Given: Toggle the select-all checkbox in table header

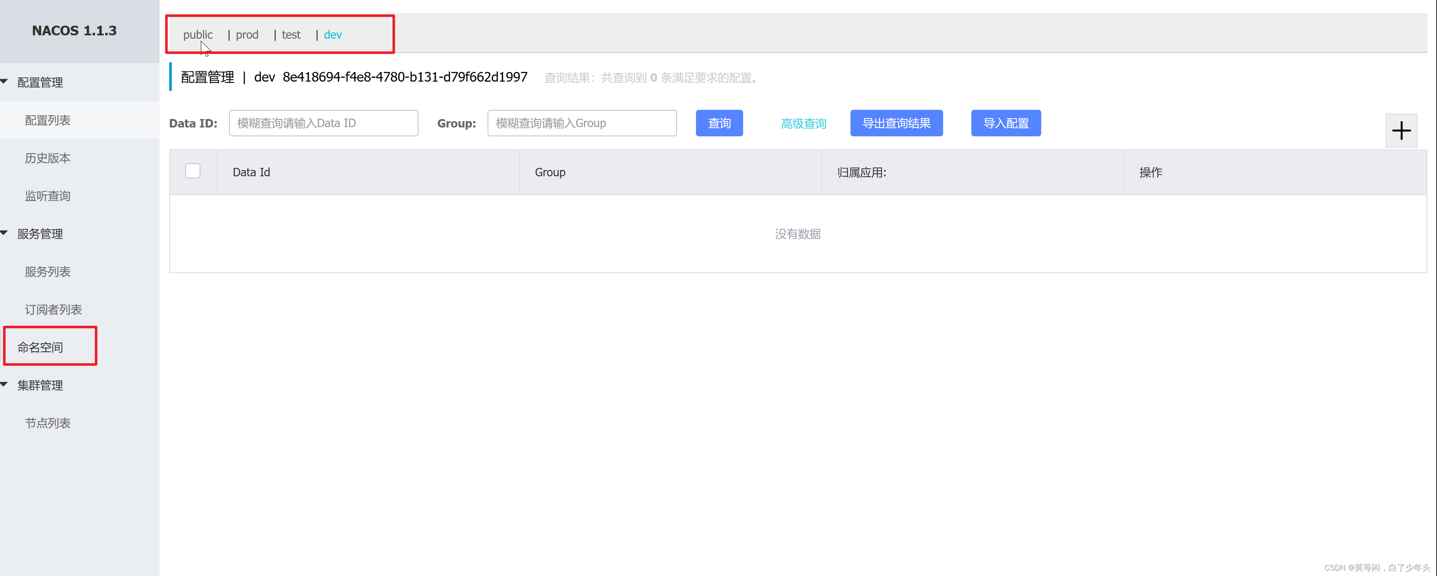Looking at the screenshot, I should point(192,171).
